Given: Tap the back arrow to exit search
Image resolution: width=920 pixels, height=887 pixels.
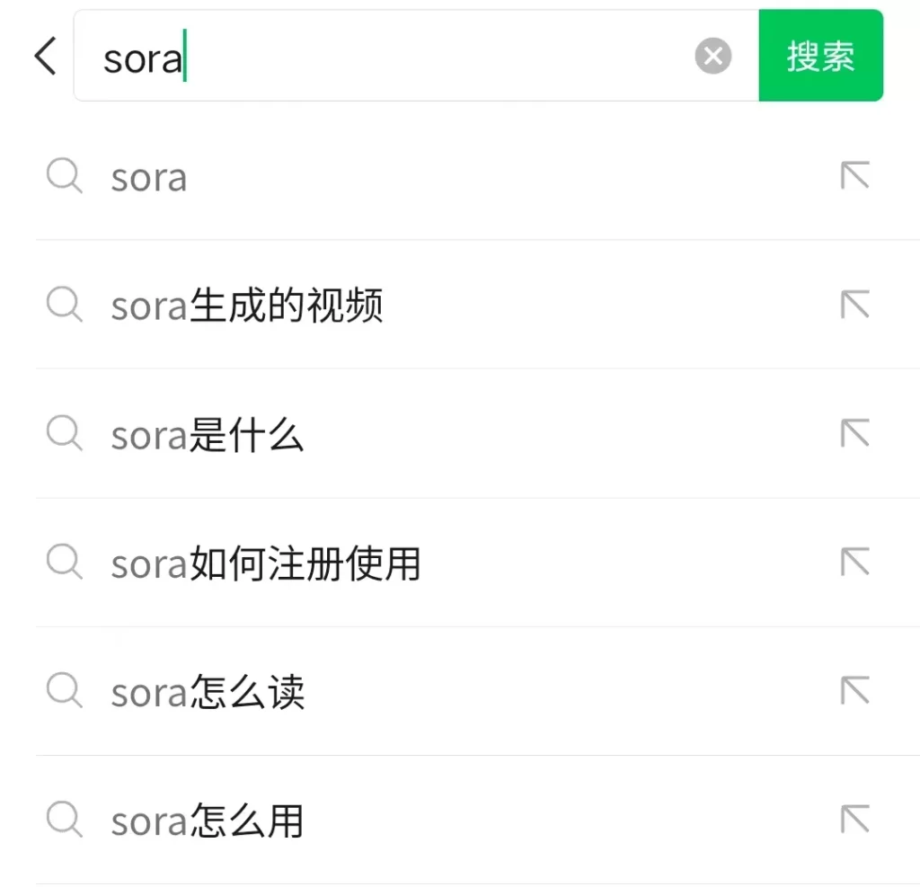Looking at the screenshot, I should [x=44, y=56].
